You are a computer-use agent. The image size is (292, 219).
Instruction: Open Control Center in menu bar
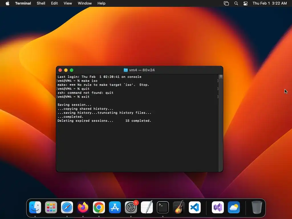pyautogui.click(x=246, y=3)
